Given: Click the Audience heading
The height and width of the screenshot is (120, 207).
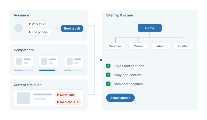Looking at the screenshot, I should (x=21, y=15).
